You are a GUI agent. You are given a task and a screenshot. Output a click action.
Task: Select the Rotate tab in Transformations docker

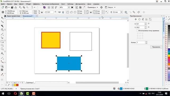pyautogui.click(x=139, y=19)
